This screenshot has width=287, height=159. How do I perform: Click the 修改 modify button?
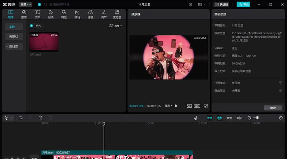(x=273, y=108)
